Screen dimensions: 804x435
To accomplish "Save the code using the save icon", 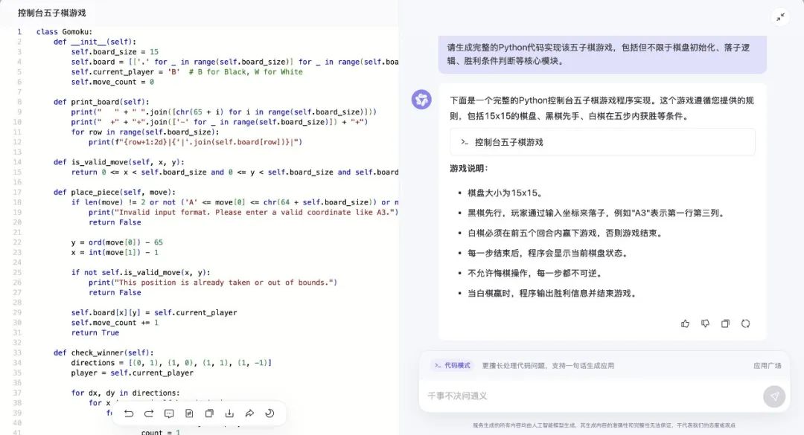I will tap(189, 413).
